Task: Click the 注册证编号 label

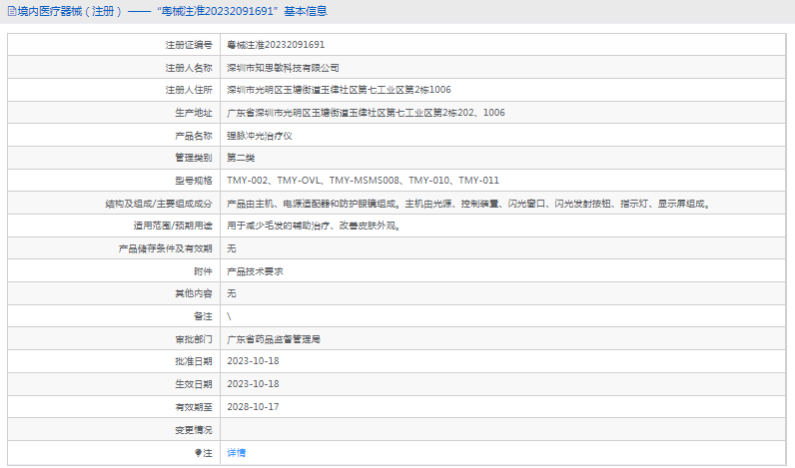Action: tap(189, 45)
